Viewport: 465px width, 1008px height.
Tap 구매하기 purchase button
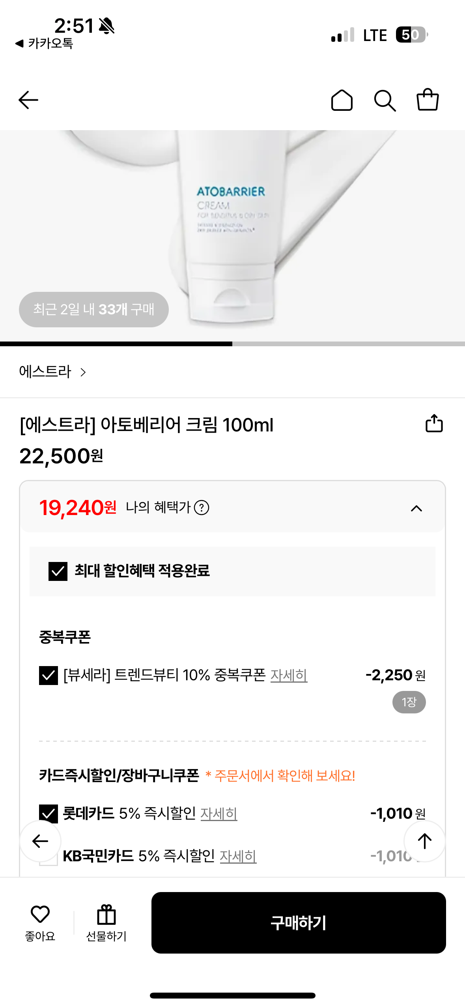point(299,922)
